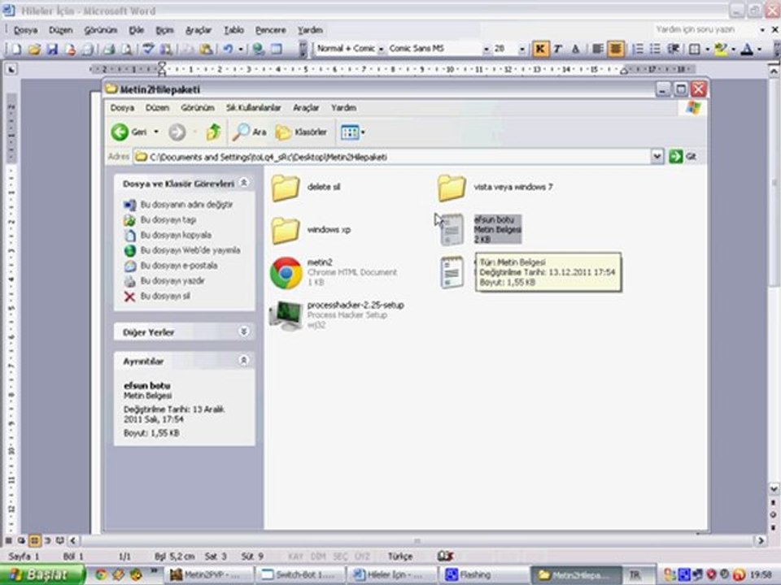This screenshot has width=781, height=585.
Task: Select the 'windows xp' folder
Action: pos(311,230)
